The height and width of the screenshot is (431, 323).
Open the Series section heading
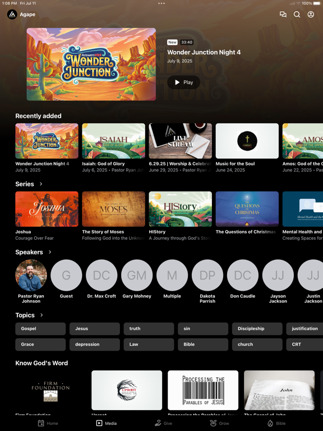25,184
